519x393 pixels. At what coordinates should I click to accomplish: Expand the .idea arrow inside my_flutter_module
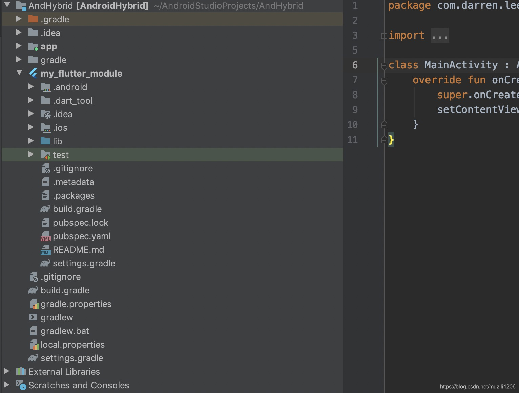pos(31,114)
